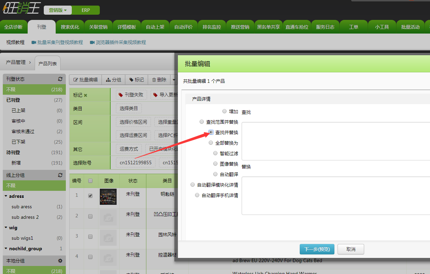Viewport: 430px width, 274px height.
Task: Open the dropdown arrow after 删除
Action: coord(174,80)
